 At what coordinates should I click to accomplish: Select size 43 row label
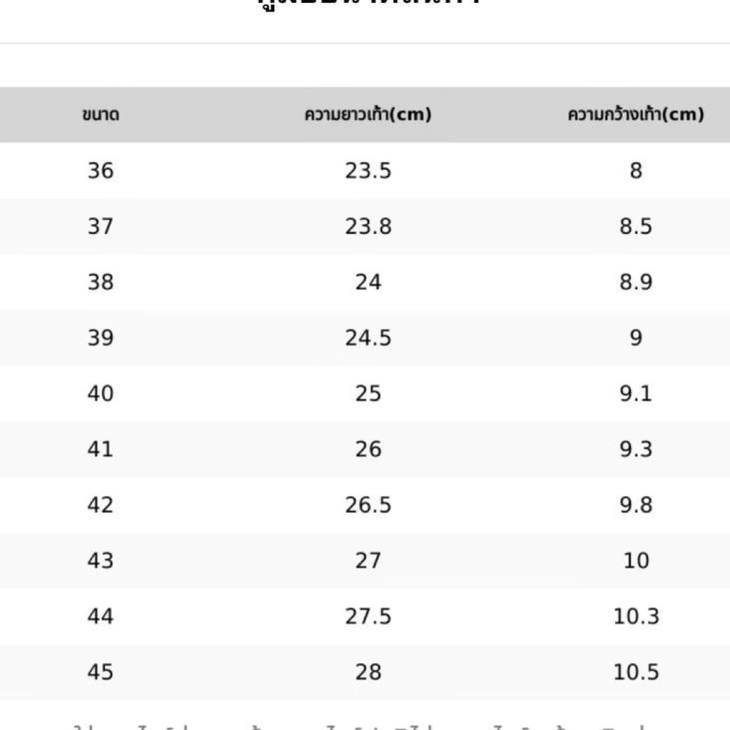point(101,560)
